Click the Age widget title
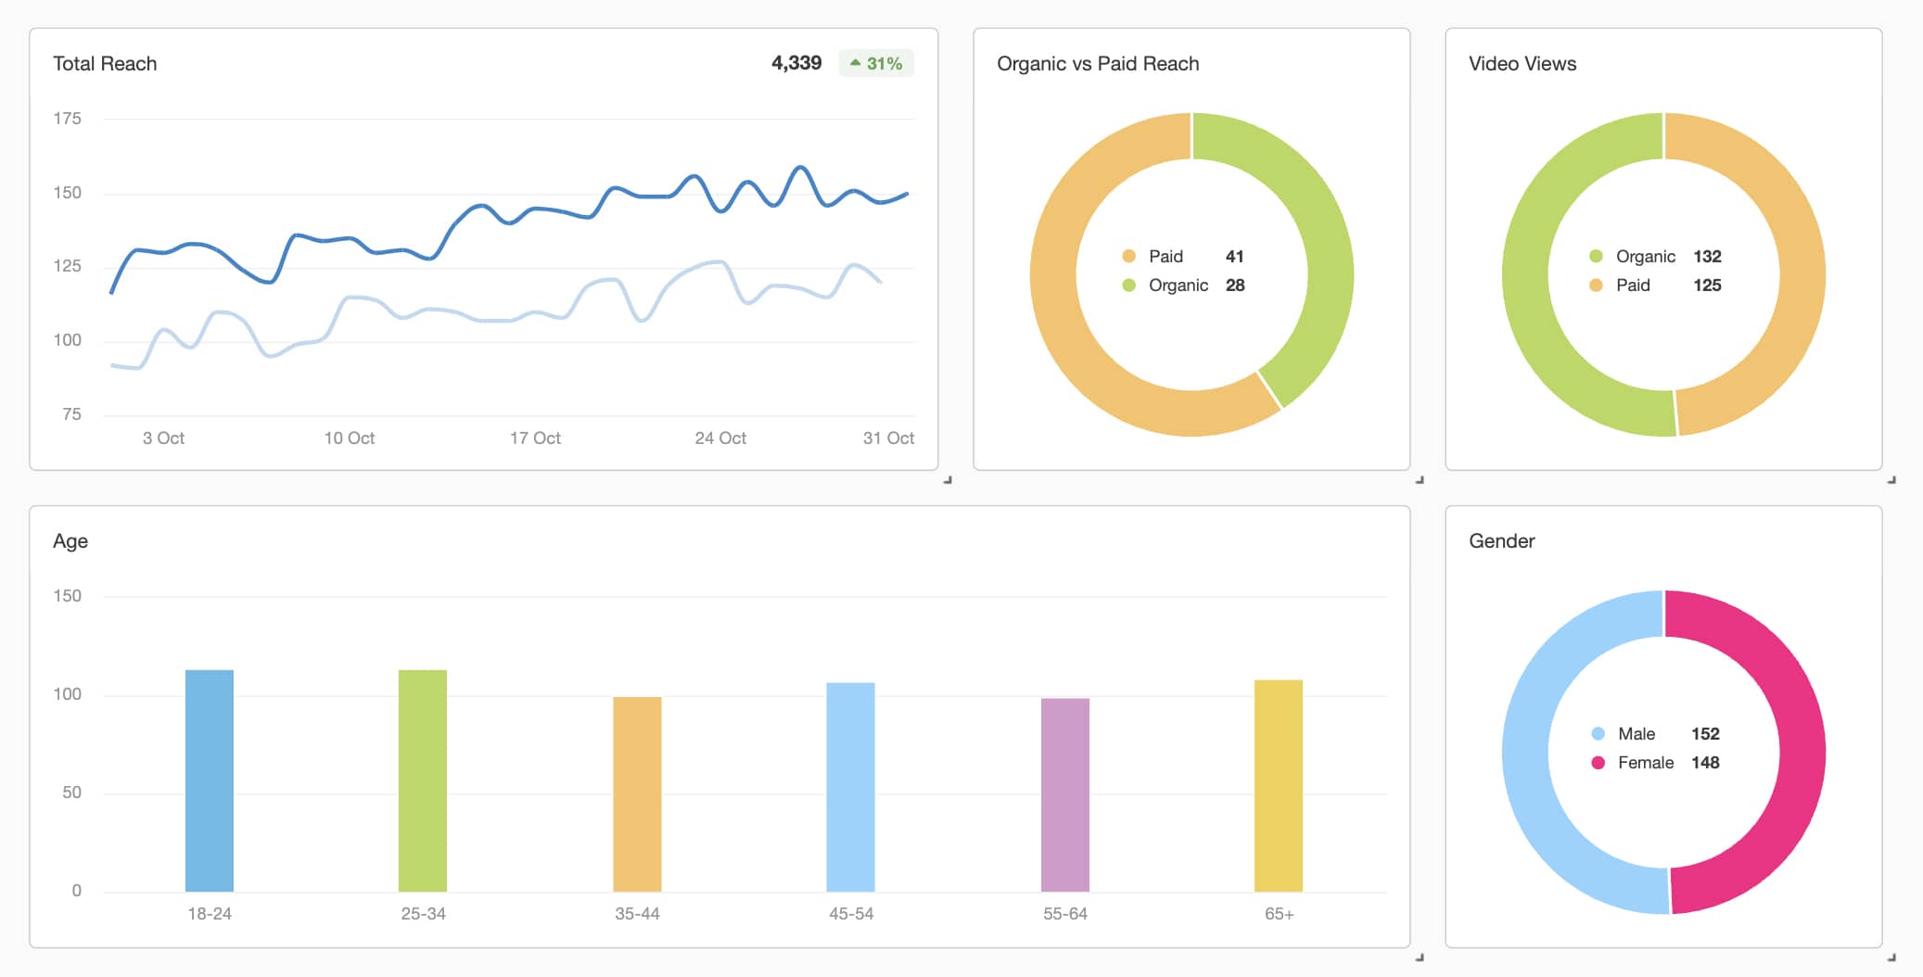1923x977 pixels. click(70, 541)
